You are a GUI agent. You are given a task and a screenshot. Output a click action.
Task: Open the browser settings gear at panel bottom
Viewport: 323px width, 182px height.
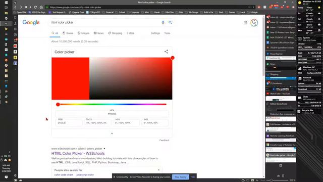pos(15,175)
